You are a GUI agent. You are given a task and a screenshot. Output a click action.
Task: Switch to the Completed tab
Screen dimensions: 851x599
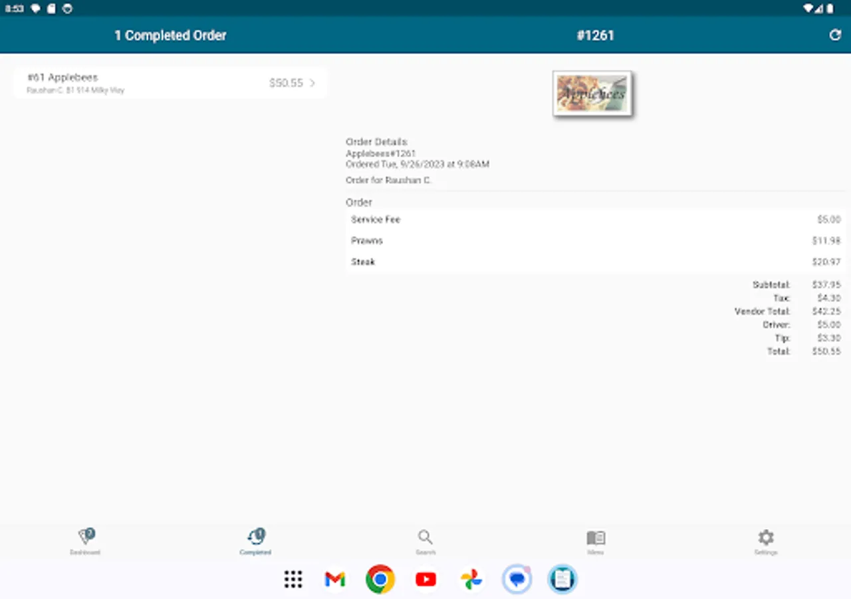point(255,541)
